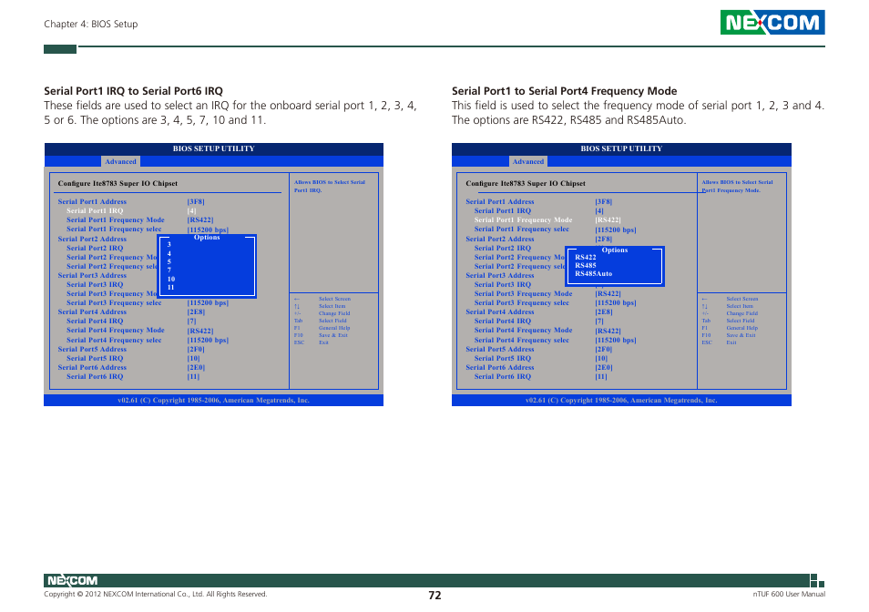Click 'Serial Port6 IRQ' in the IRQ options screenshot
Screen dimensions: 869x612
tap(95, 376)
